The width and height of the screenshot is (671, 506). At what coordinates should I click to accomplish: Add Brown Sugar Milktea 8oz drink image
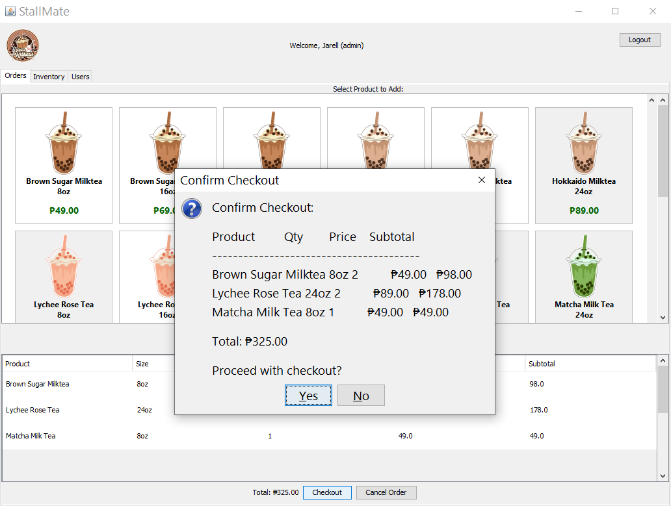point(64,143)
